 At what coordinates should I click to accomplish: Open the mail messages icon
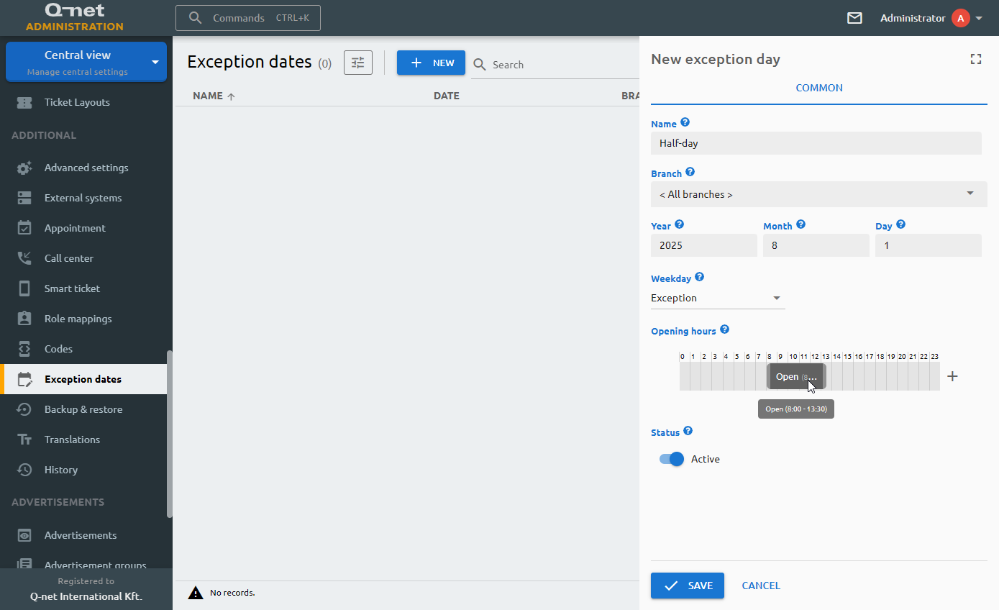pos(854,18)
